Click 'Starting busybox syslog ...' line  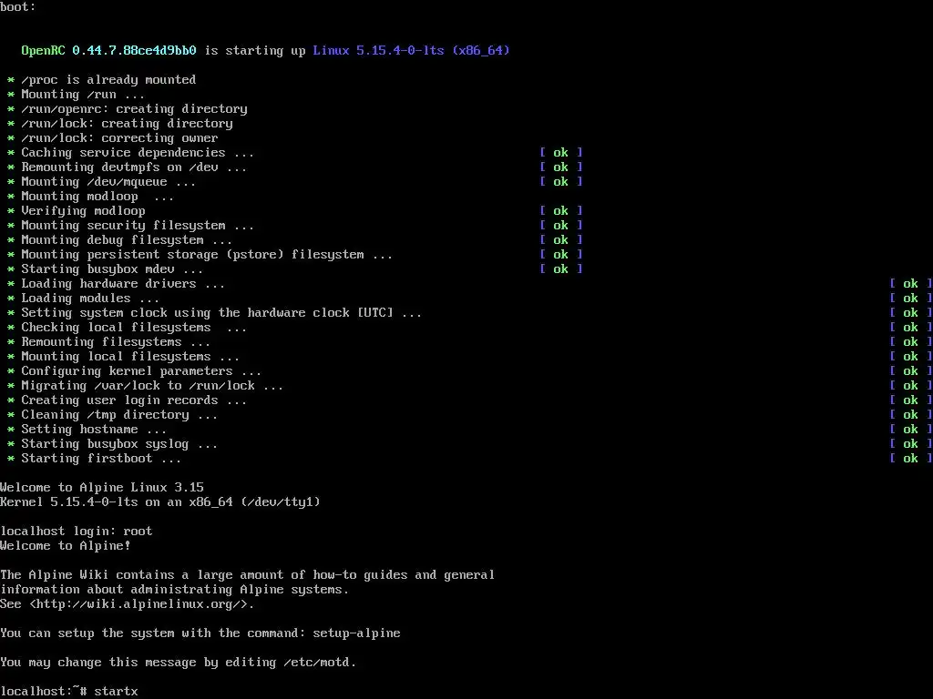(x=119, y=444)
